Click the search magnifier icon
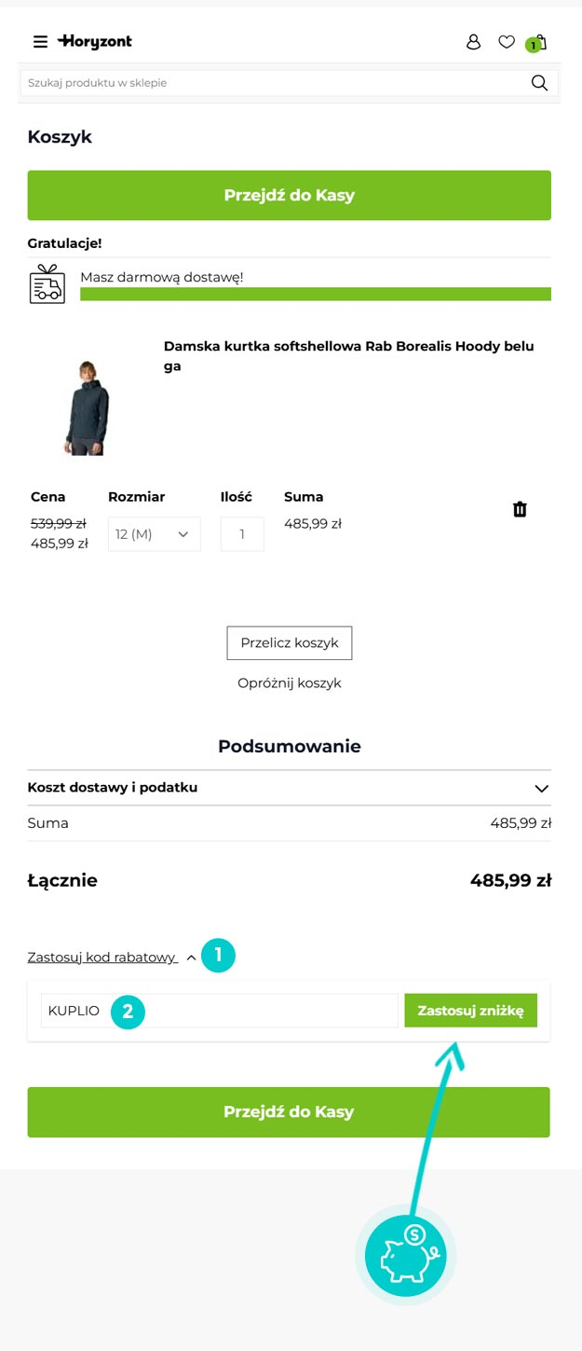Viewport: 582px width, 1351px height. pyautogui.click(x=539, y=82)
